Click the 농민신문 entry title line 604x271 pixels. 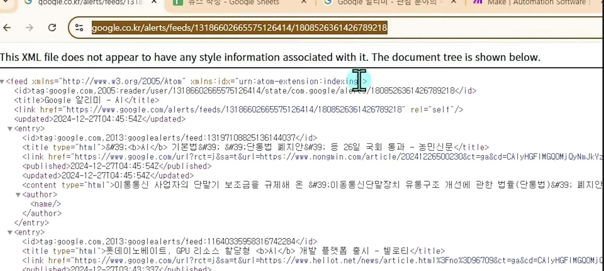pyautogui.click(x=256, y=147)
